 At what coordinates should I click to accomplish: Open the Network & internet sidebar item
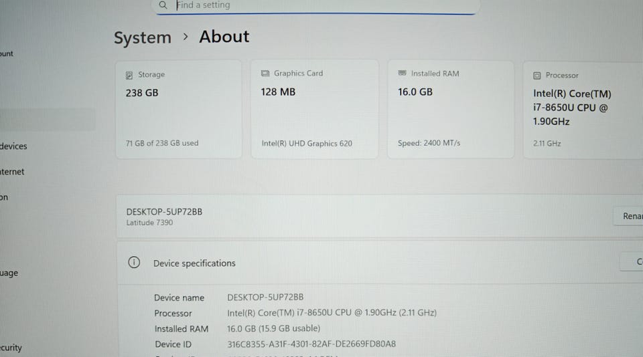click(x=12, y=172)
